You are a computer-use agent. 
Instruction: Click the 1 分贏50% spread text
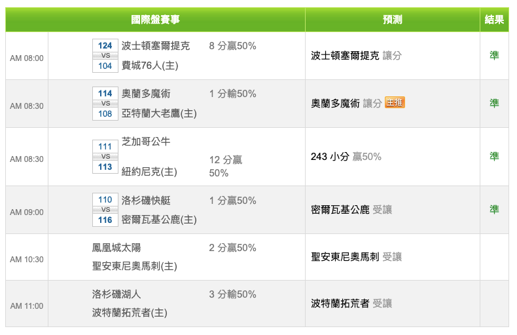pos(232,200)
